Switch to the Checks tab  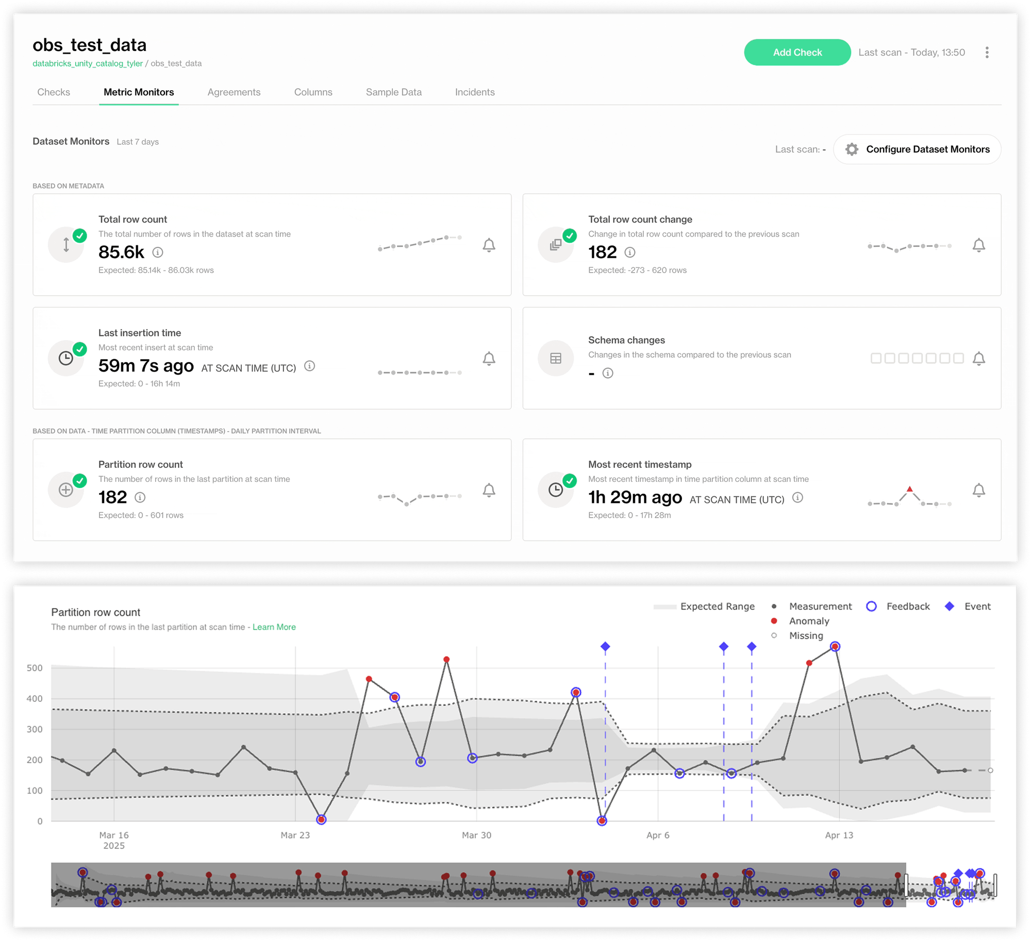54,92
